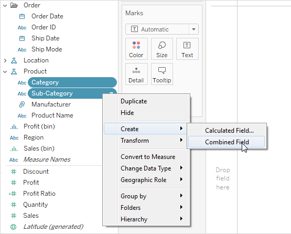Collapse the Product hierarchy chevron
The width and height of the screenshot is (291, 234).
coord(5,72)
